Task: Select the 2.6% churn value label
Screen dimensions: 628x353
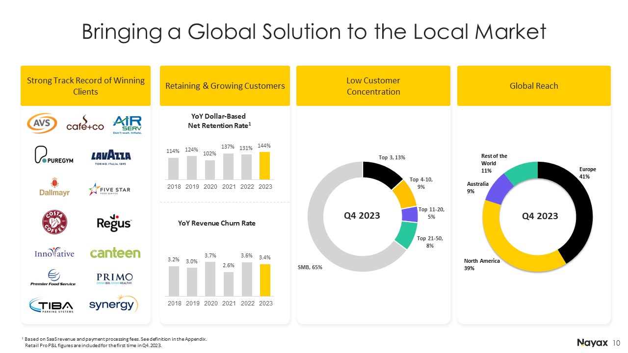Action: click(229, 265)
